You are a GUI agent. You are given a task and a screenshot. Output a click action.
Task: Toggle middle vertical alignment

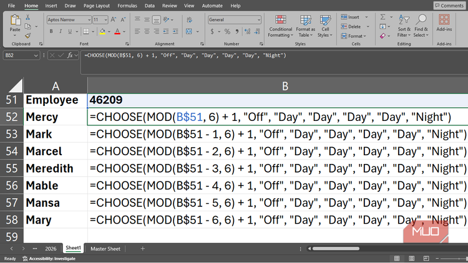(x=147, y=20)
